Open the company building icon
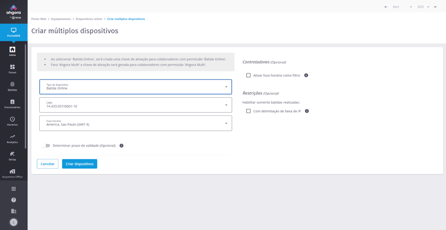The image size is (446, 230). (x=14, y=211)
